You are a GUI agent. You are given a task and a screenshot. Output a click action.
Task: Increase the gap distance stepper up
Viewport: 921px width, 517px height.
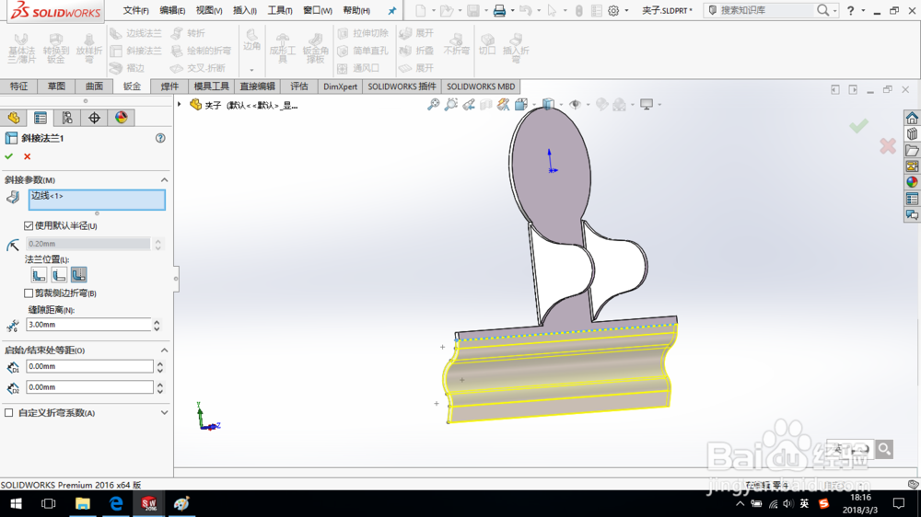tap(157, 322)
